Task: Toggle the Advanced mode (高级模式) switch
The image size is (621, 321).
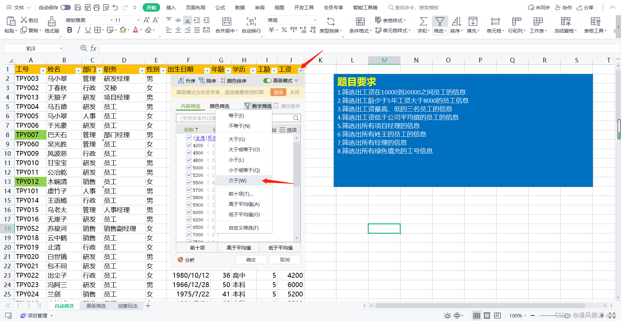Action: (x=267, y=80)
